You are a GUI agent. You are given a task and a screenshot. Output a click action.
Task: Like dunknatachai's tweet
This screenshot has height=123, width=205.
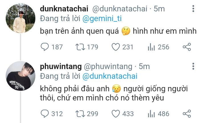click(x=115, y=47)
